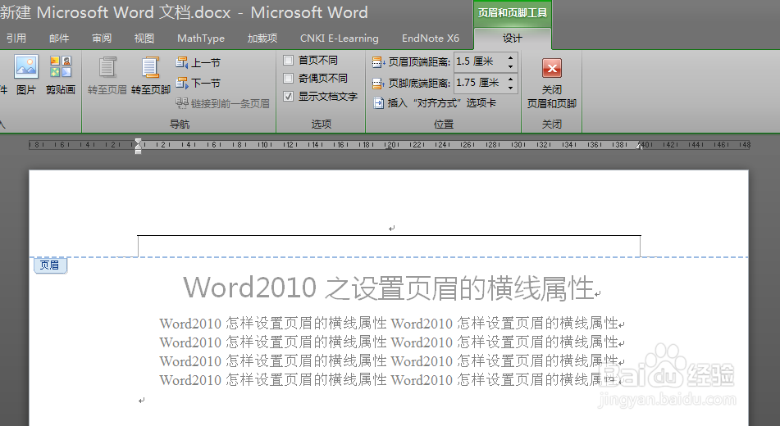Click the Navigation (导航) group label

point(179,124)
